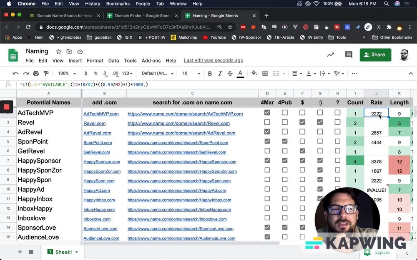Format selected cell as currency

coord(85,73)
